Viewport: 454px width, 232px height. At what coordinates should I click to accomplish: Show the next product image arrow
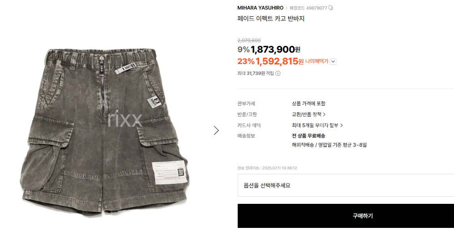216,130
